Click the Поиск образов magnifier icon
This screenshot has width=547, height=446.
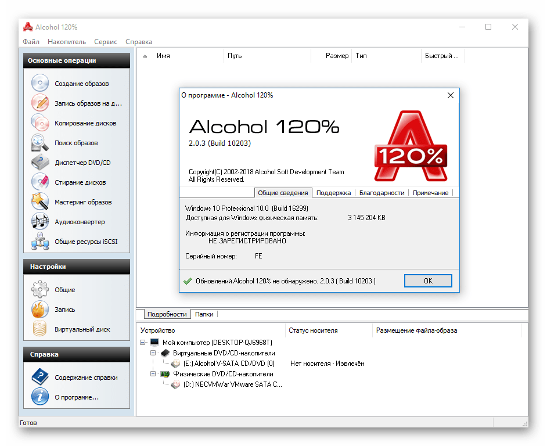(39, 142)
